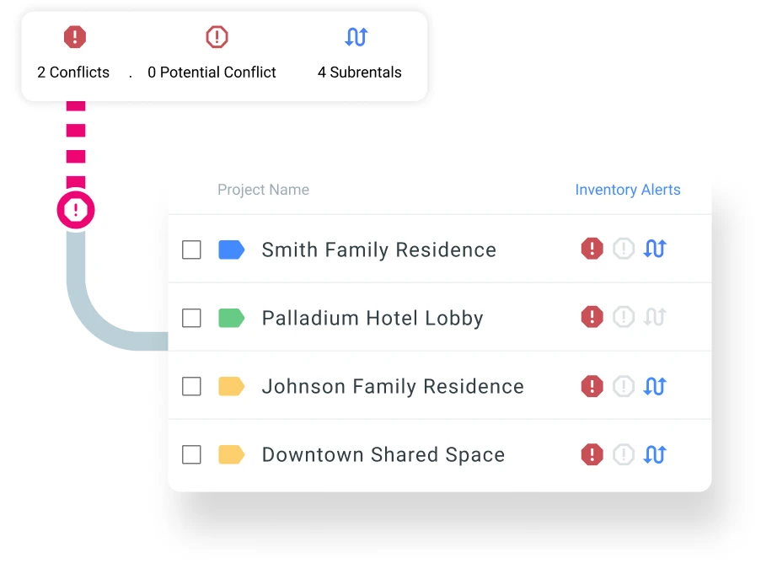Screen dimensions: 761x569
Task: Click the red conflict icon for Smith Family Residence
Action: point(592,249)
